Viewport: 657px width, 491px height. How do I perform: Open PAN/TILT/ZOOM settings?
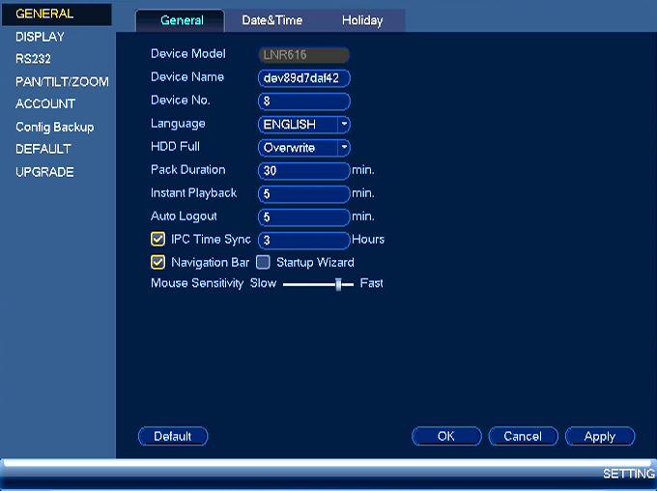[x=62, y=81]
